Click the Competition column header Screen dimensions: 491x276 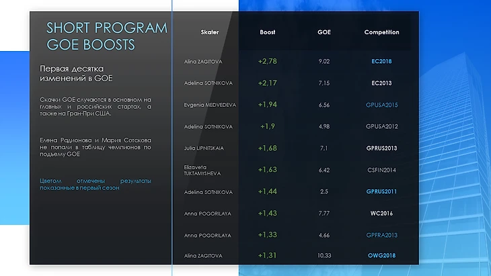point(381,32)
